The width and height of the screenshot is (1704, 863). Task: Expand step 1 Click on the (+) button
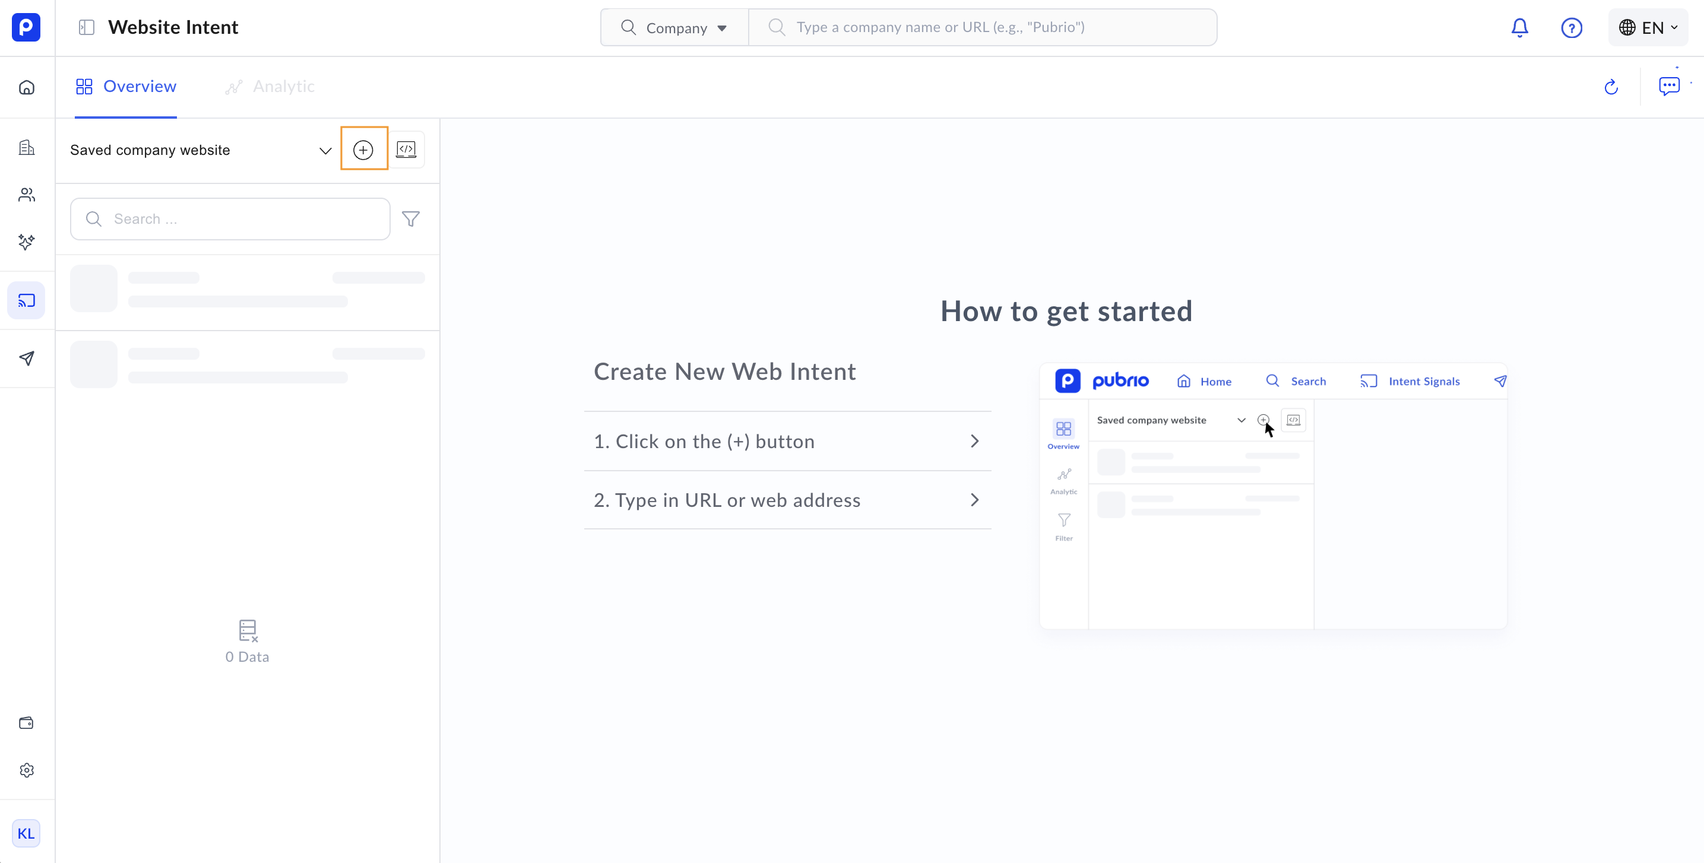(787, 441)
